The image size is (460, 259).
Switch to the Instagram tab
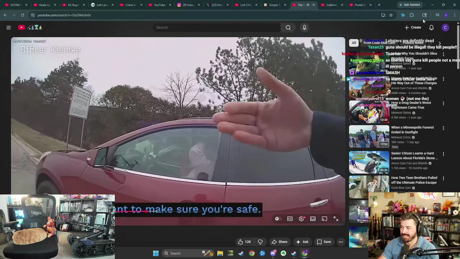click(188, 5)
